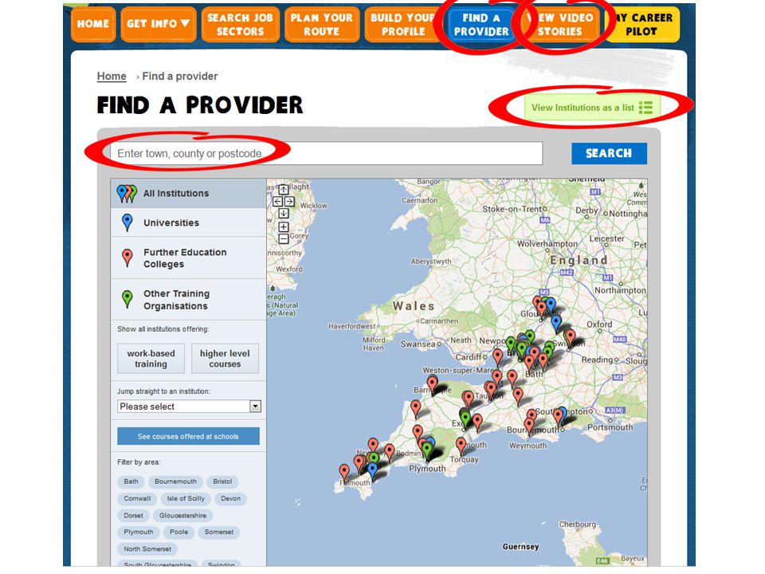Click View Institutions as a list
Screen dimensions: 765x574
pos(592,108)
